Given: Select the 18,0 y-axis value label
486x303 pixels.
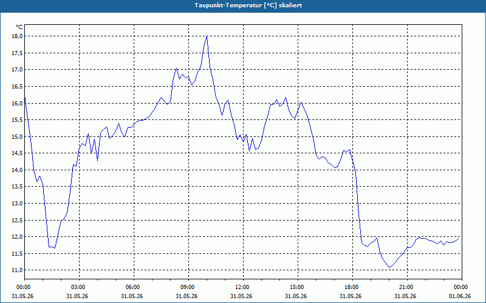Looking at the screenshot, I should click(18, 36).
